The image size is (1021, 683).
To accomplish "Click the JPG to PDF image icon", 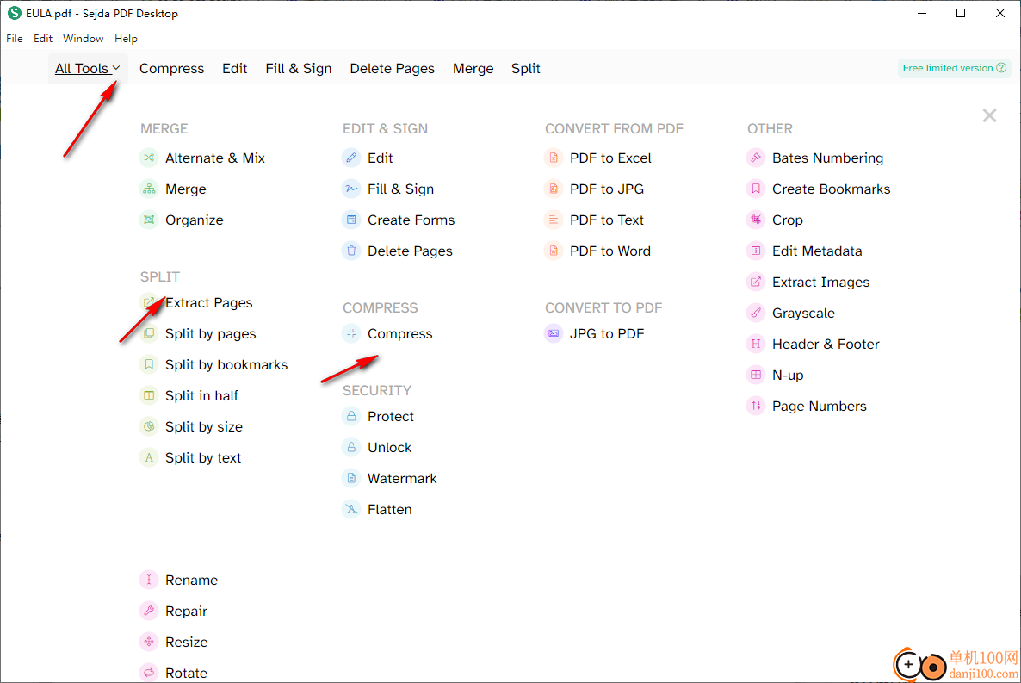I will pos(554,333).
